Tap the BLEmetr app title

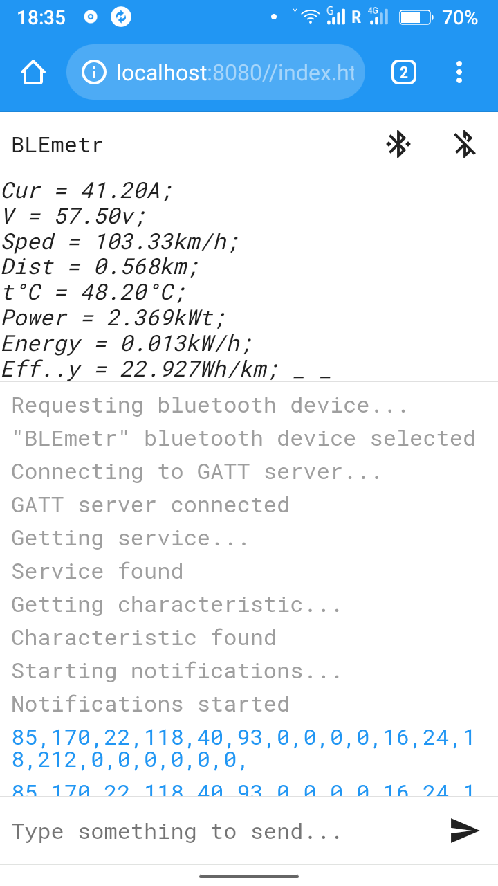(57, 145)
